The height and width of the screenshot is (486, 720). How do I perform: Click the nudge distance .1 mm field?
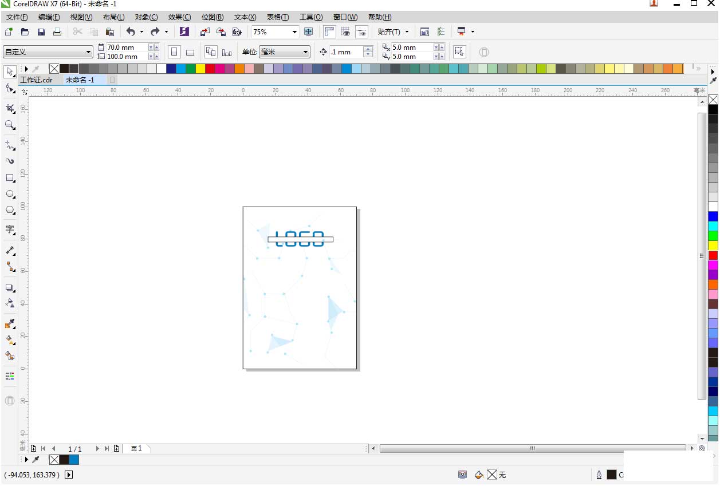[346, 52]
